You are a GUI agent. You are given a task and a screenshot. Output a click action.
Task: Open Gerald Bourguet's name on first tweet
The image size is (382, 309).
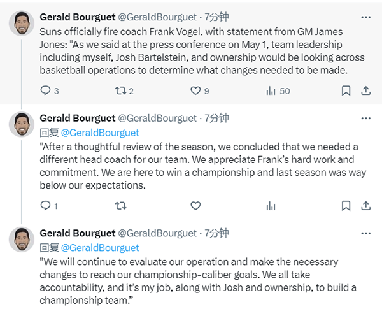(78, 17)
